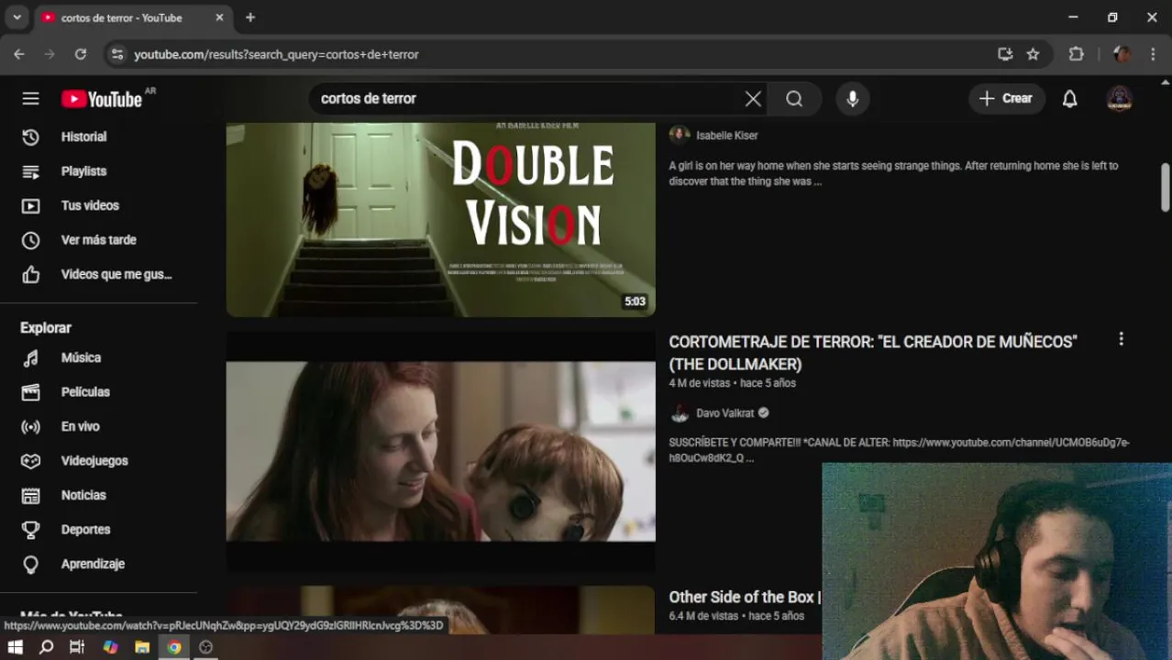Click the Isabelle Kiser channel avatar
This screenshot has width=1172, height=660.
click(680, 135)
